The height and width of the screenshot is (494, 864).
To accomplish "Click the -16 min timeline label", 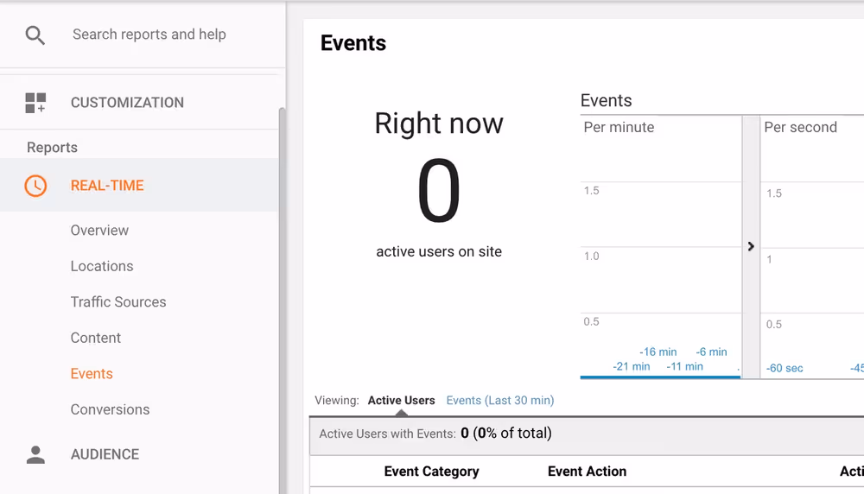I will 658,351.
